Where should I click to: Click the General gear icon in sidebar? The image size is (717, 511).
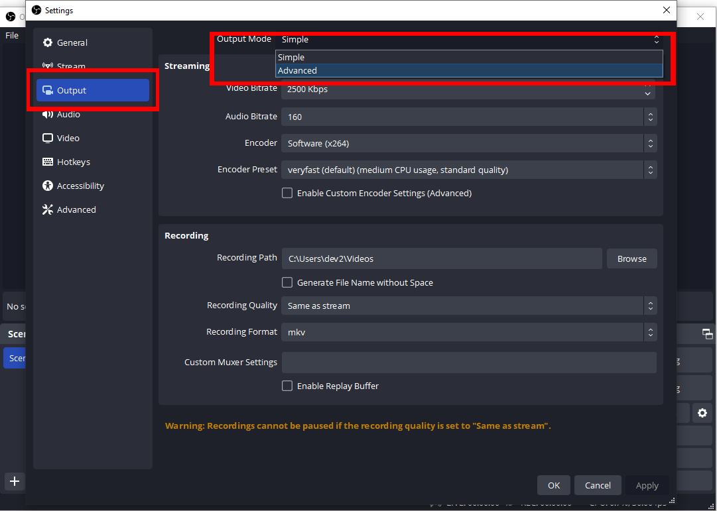[x=48, y=43]
